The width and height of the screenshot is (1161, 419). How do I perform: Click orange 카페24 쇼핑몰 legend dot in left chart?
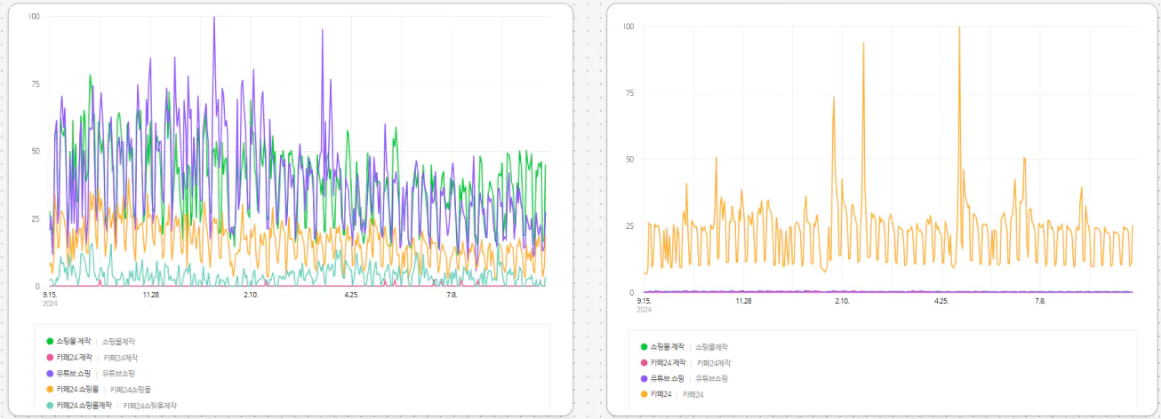click(x=50, y=389)
